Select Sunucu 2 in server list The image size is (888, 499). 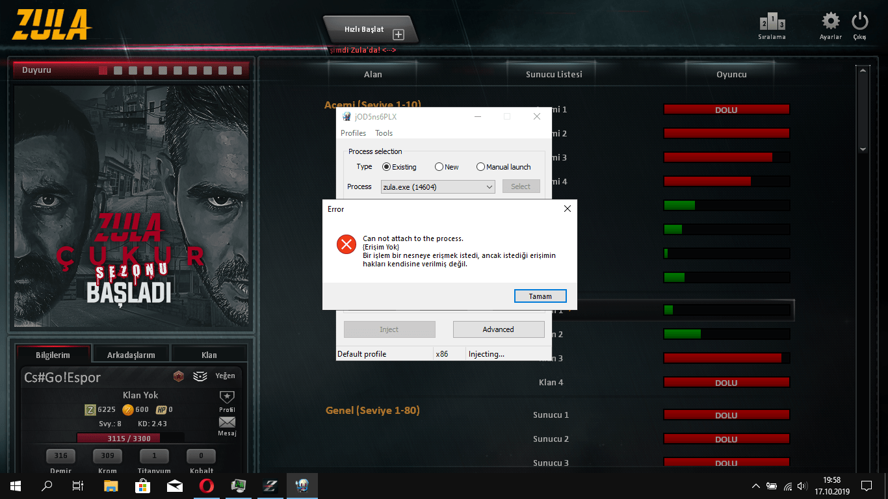(551, 439)
